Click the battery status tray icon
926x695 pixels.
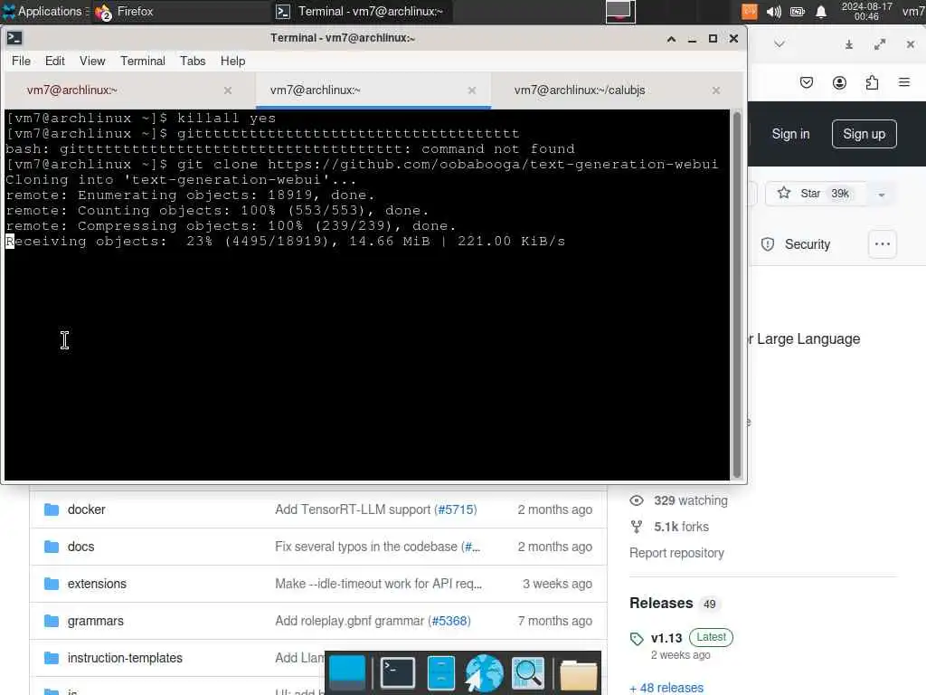point(798,12)
